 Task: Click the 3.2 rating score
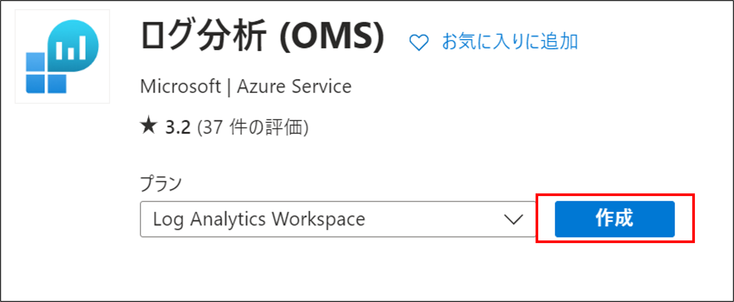point(178,127)
